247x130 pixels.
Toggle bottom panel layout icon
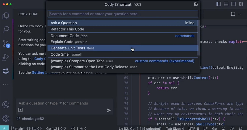(x=226, y=4)
